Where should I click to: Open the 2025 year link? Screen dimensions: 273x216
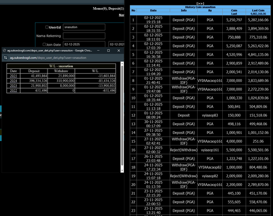(14, 76)
